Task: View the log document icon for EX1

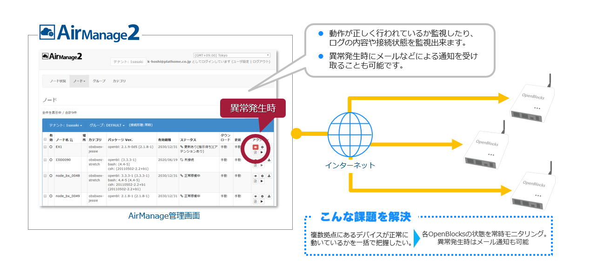Action: tap(255, 153)
